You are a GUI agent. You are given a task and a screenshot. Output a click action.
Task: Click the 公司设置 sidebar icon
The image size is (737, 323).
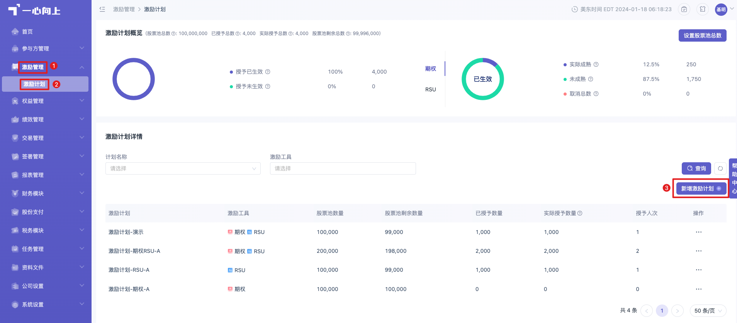coord(15,286)
